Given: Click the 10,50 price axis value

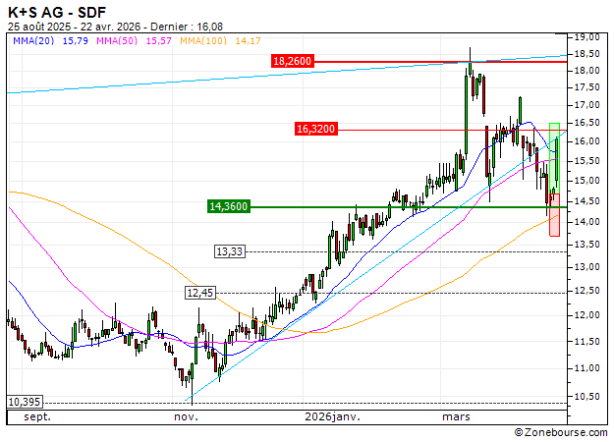Looking at the screenshot, I should (587, 396).
